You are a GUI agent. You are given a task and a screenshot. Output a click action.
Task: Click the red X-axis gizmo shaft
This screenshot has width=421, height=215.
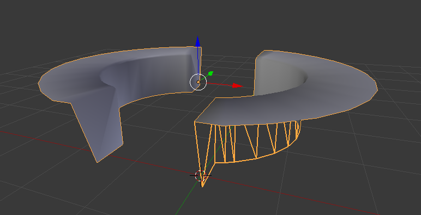(x=219, y=84)
